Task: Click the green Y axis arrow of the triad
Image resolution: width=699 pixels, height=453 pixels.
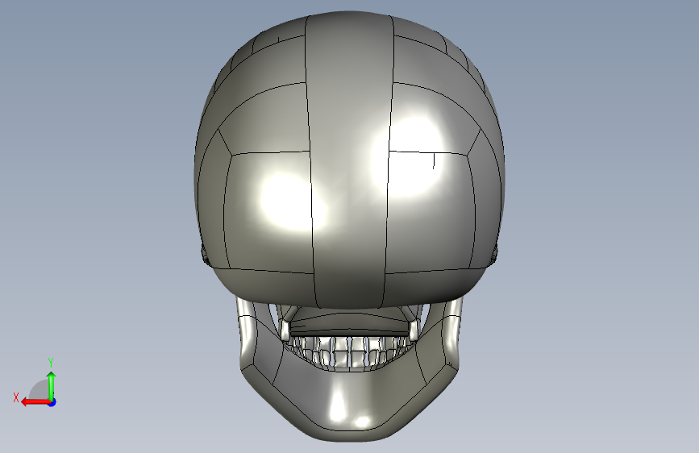Action: coord(52,386)
